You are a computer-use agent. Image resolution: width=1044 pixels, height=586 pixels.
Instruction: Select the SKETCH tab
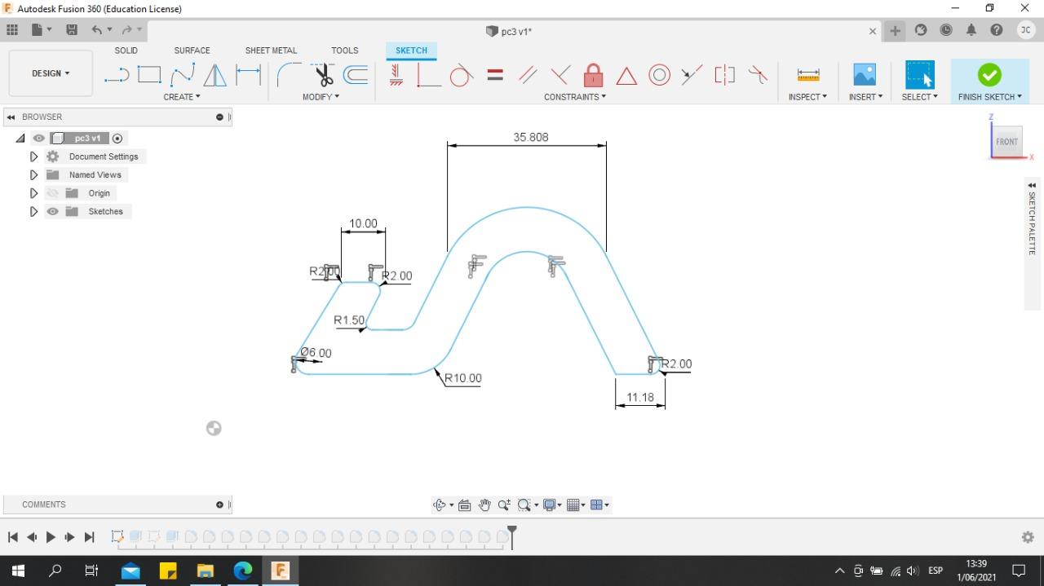pos(411,51)
